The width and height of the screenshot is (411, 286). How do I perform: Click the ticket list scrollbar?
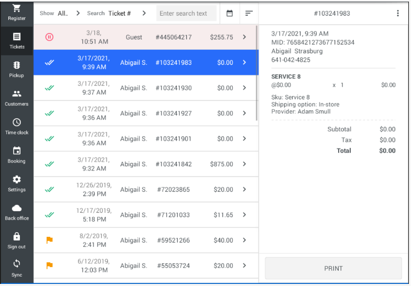[x=256, y=73]
